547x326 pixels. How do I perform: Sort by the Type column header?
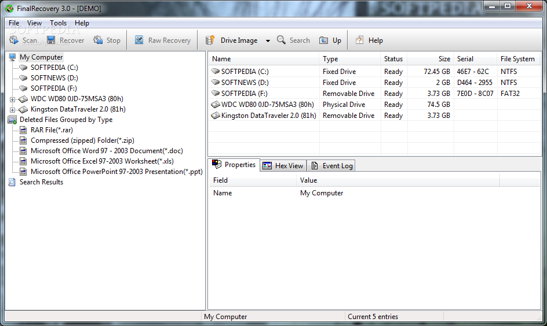pyautogui.click(x=349, y=59)
